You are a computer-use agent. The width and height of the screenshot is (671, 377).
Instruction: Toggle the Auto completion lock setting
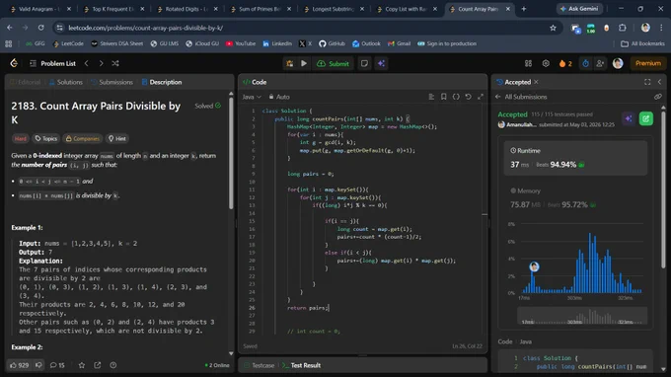point(279,97)
